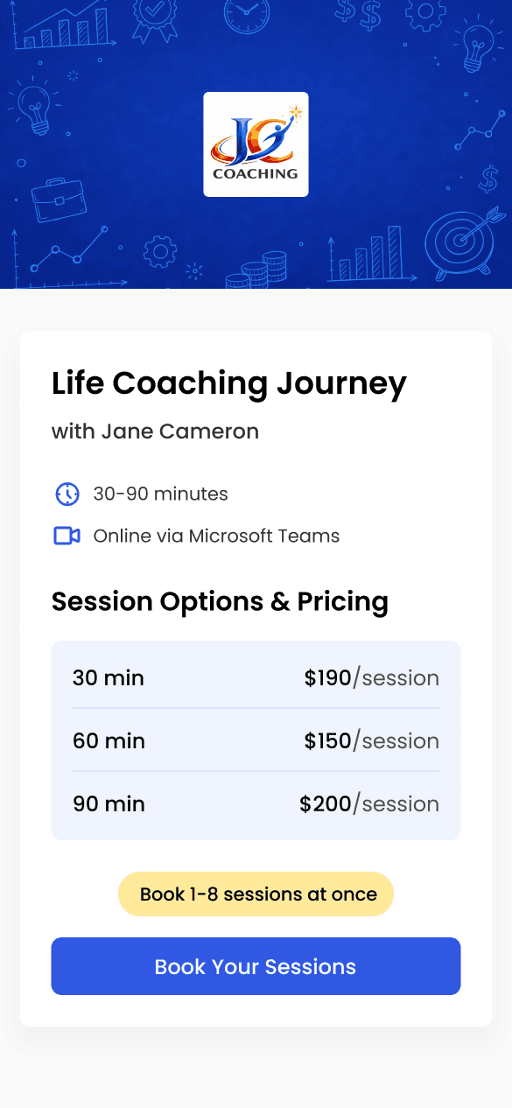The image size is (512, 1108).
Task: Tap the Book Your Sessions button
Action: [256, 966]
